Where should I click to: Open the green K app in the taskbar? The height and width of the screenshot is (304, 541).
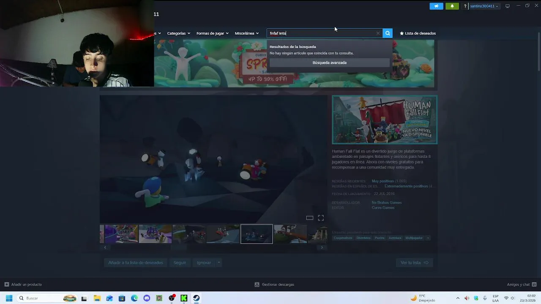tap(184, 298)
